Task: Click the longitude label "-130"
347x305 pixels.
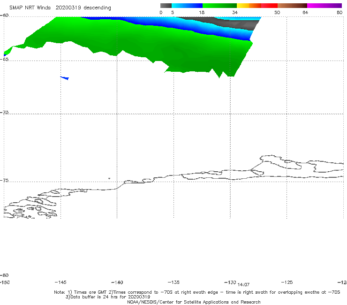Action: click(230, 282)
